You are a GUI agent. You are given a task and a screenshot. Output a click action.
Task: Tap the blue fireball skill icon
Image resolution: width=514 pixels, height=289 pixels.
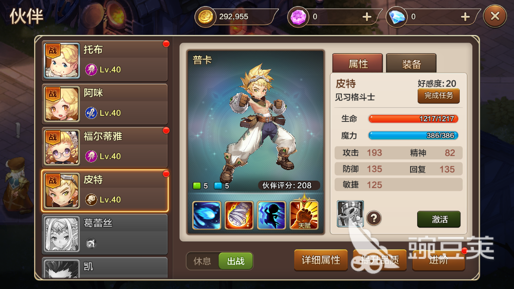click(206, 215)
